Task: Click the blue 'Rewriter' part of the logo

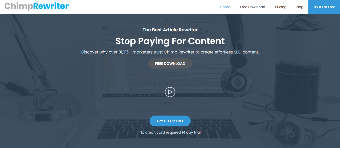Action: click(51, 6)
